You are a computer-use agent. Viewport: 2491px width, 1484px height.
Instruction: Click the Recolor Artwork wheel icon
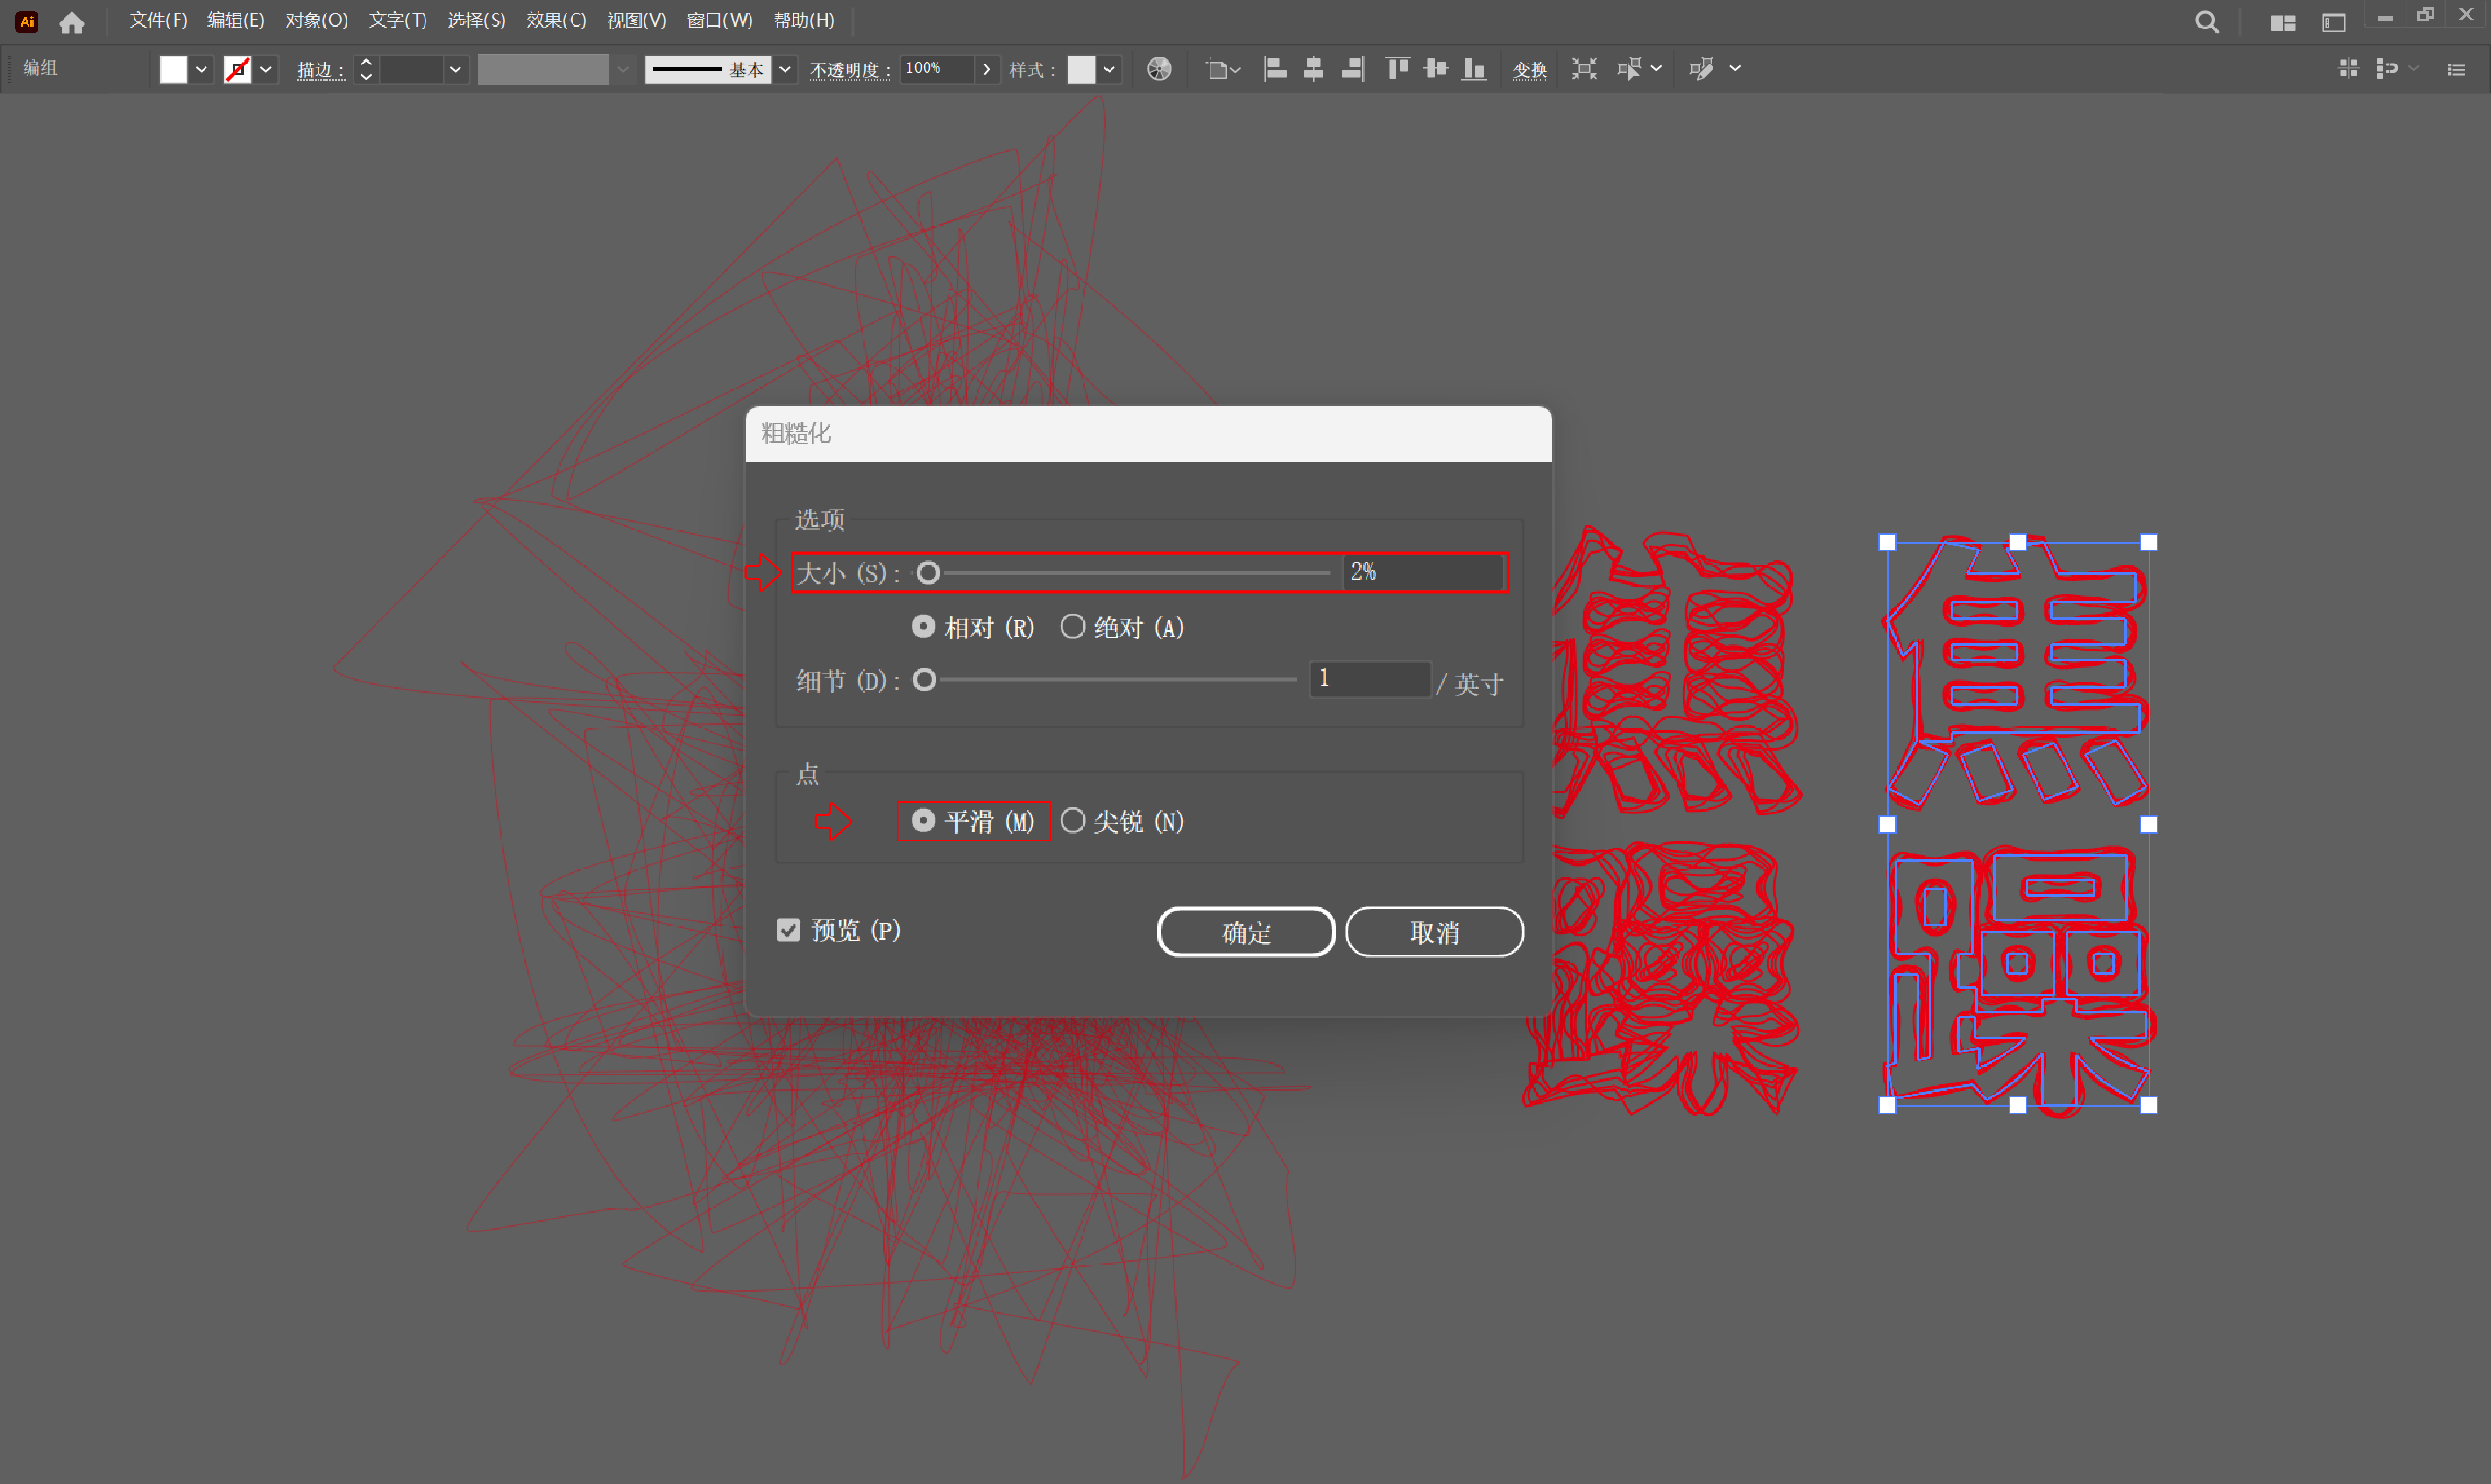[1159, 69]
